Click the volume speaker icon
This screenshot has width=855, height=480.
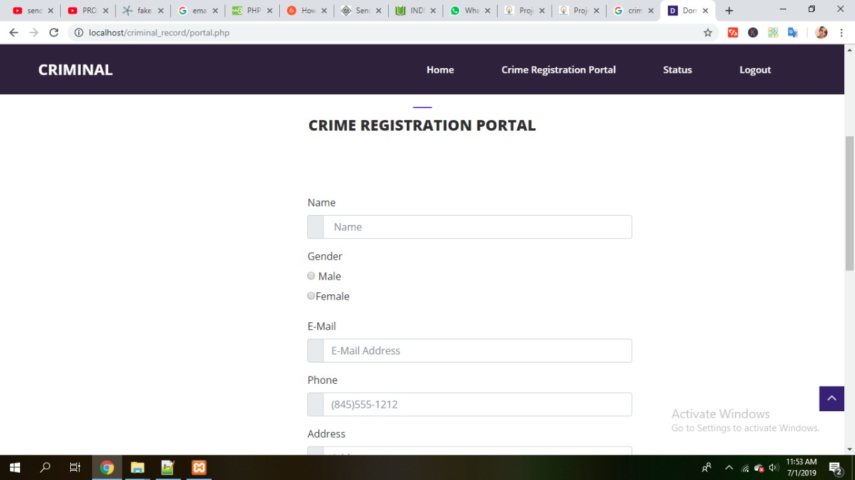click(774, 467)
